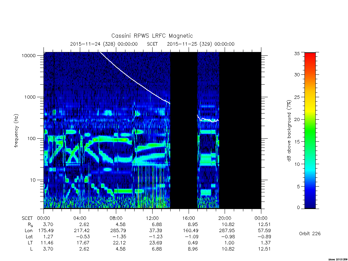Click the red top of the color bar

(x=310, y=55)
